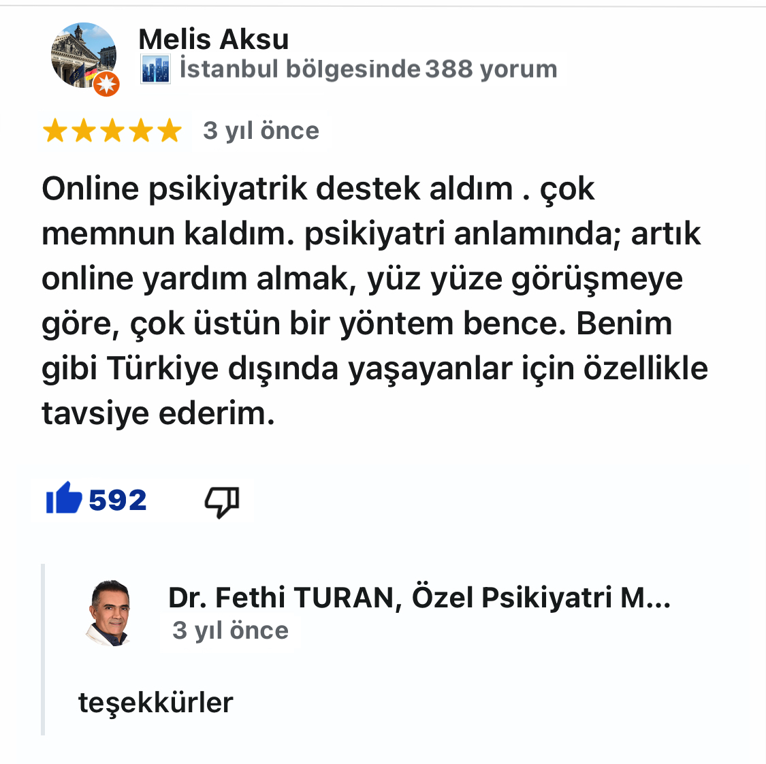
Task: Select the fifth yellow rating star
Action: point(170,131)
